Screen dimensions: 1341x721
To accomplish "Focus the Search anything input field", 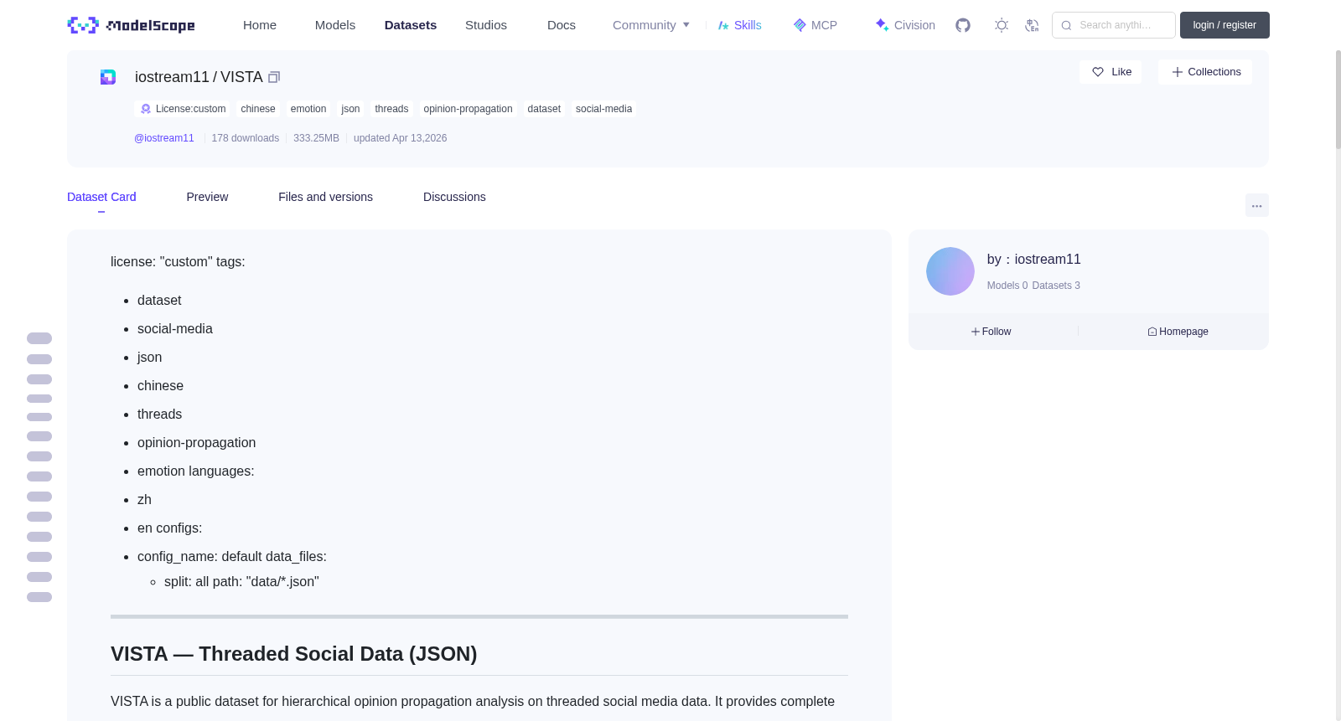I will click(1114, 25).
